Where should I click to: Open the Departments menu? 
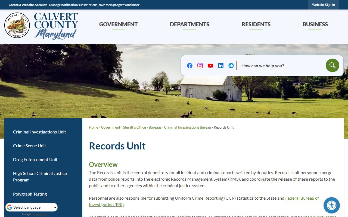click(x=189, y=24)
